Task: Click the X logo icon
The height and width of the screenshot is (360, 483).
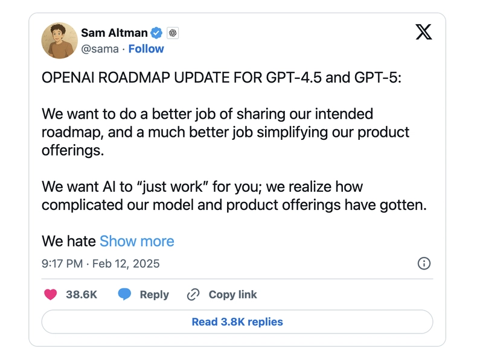Action: (x=424, y=32)
